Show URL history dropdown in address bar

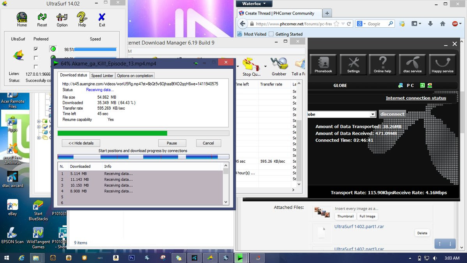(343, 24)
